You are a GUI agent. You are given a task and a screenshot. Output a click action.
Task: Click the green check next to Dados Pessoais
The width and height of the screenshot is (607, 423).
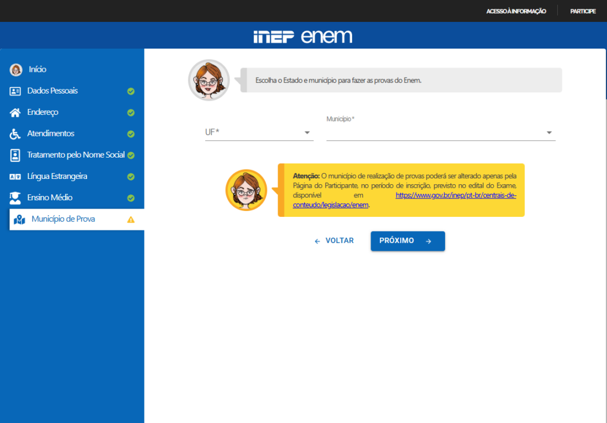point(131,91)
